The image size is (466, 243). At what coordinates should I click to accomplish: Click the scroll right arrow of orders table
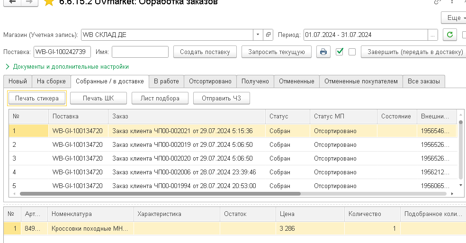pos(452,194)
